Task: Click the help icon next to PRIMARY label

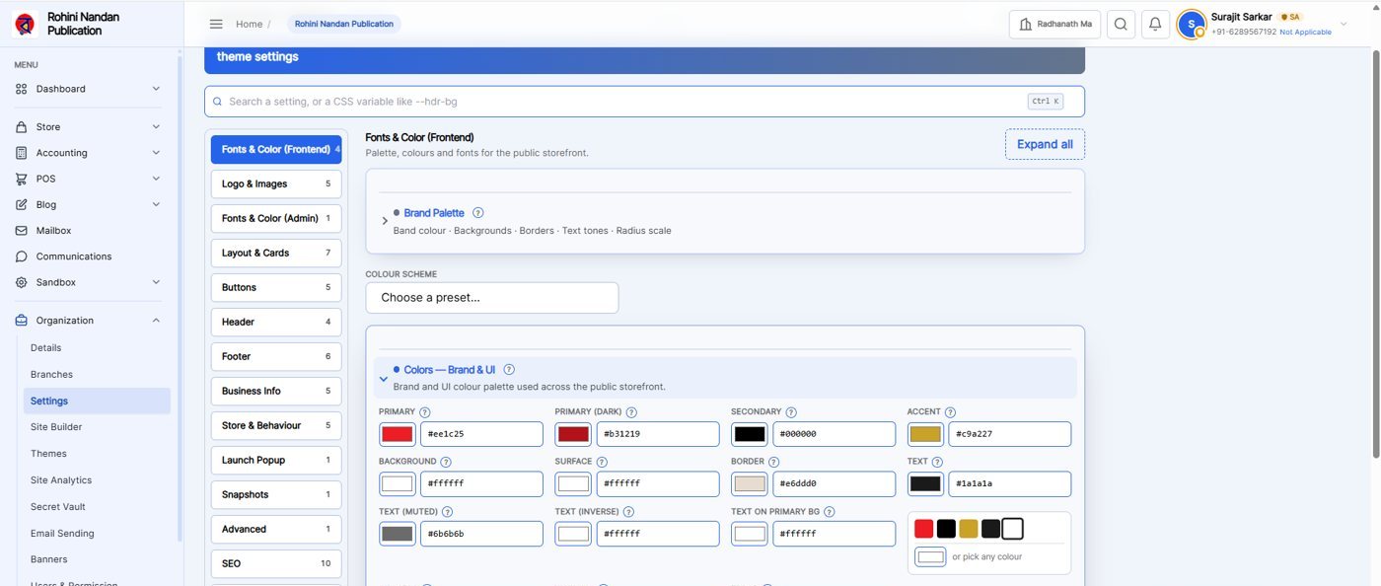Action: [425, 412]
